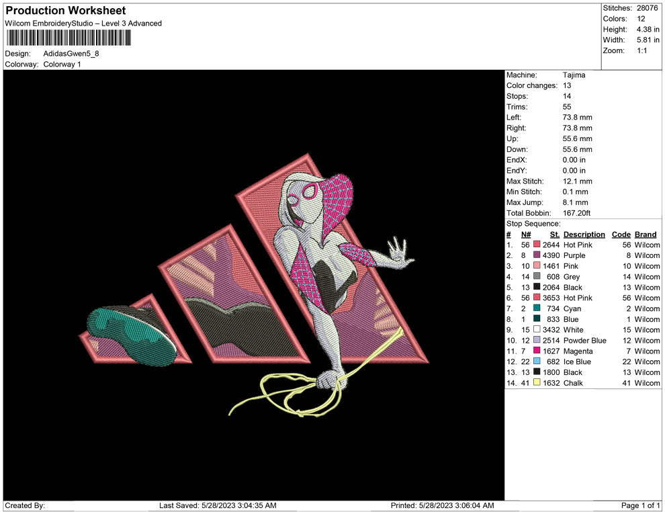This screenshot has height=512, width=665.
Task: Click the Max Stitch value 12.1 mm
Action: pyautogui.click(x=577, y=181)
